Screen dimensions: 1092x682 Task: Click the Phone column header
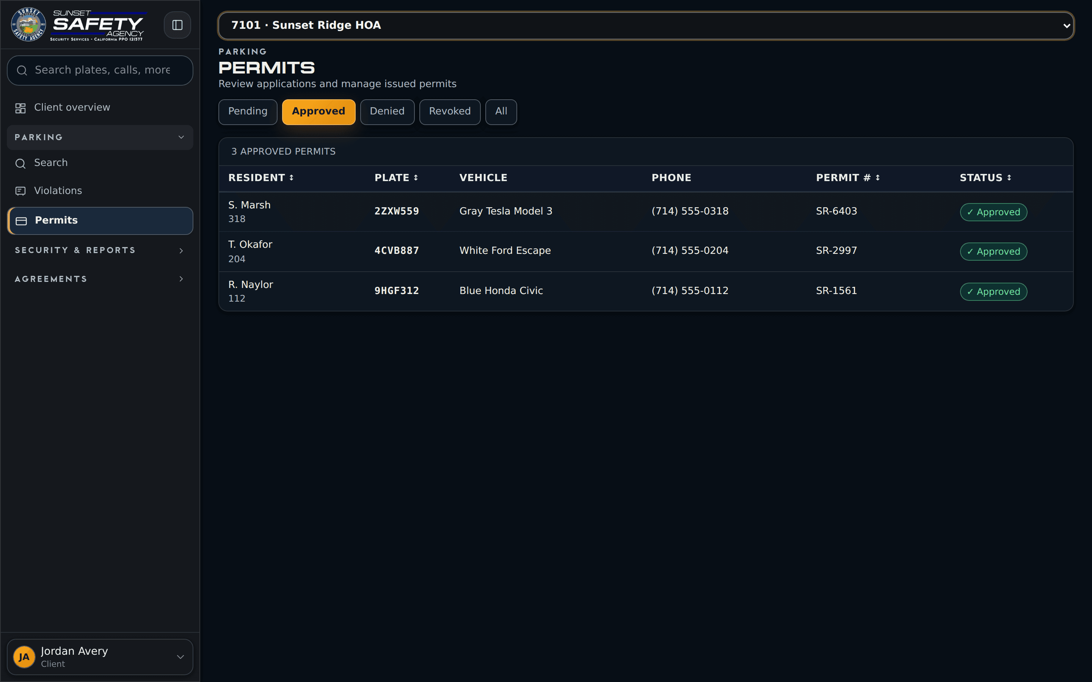tap(672, 178)
